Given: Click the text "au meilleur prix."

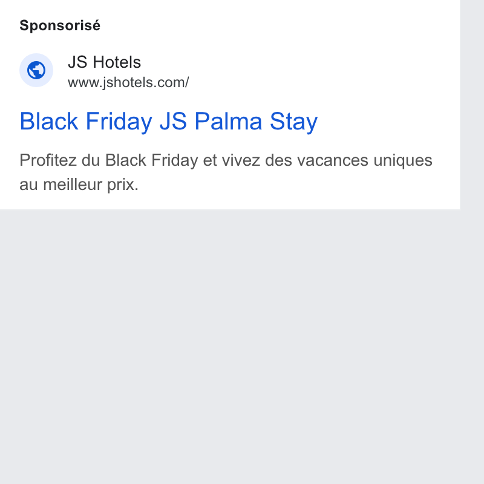Looking at the screenshot, I should (x=79, y=185).
